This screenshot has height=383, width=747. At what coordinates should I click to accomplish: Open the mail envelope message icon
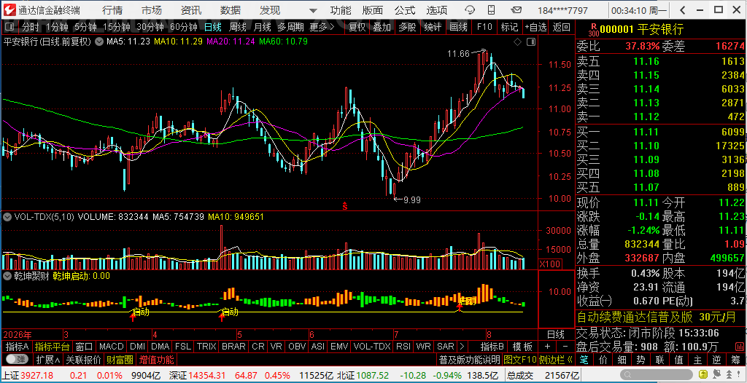[x=516, y=10]
